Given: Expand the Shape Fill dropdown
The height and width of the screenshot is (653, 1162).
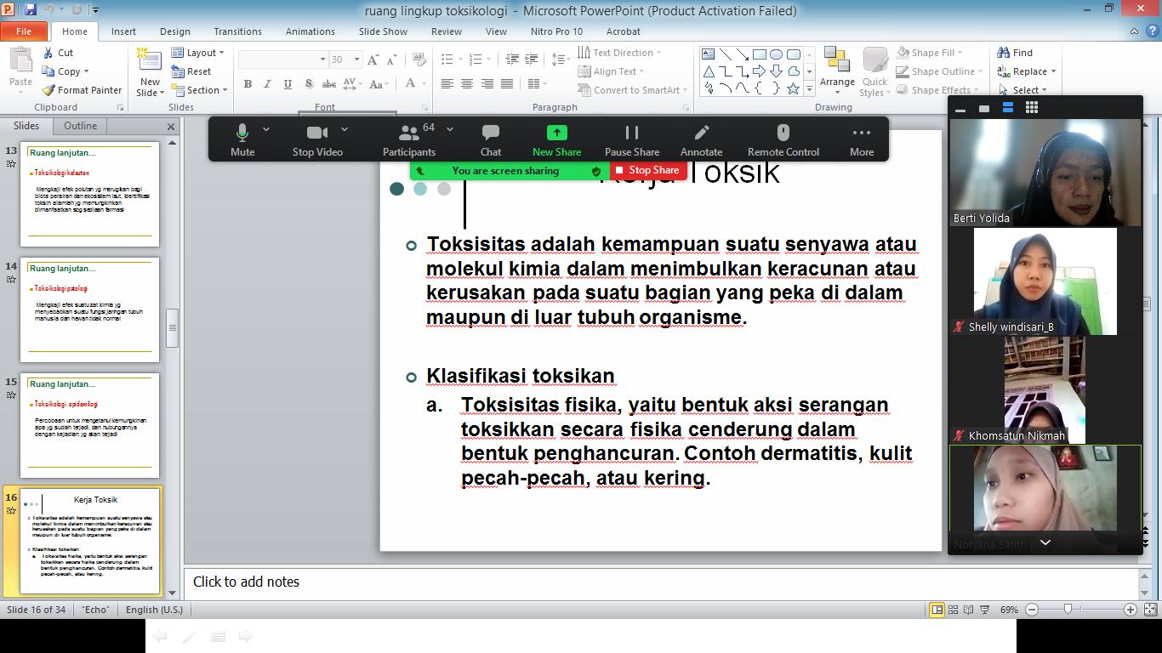Looking at the screenshot, I should click(x=938, y=53).
